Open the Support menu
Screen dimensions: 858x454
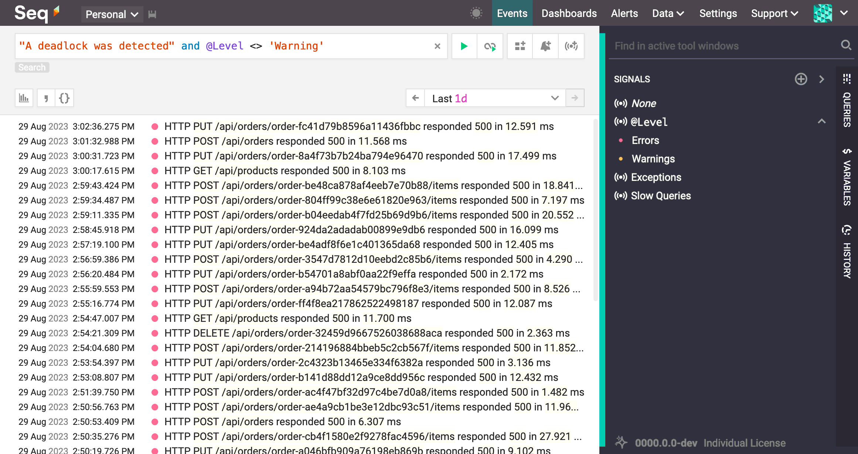pos(774,13)
